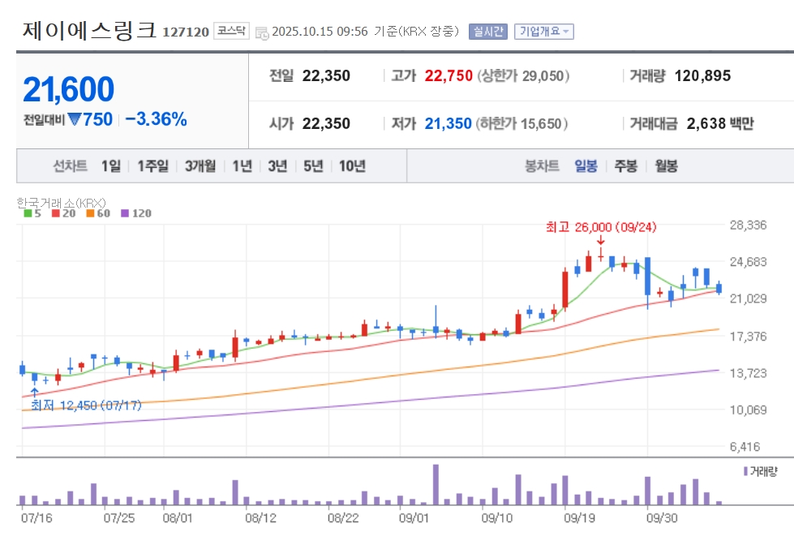The width and height of the screenshot is (794, 545).
Task: Choose the 월봉 monthly candle chart
Action: pyautogui.click(x=666, y=166)
